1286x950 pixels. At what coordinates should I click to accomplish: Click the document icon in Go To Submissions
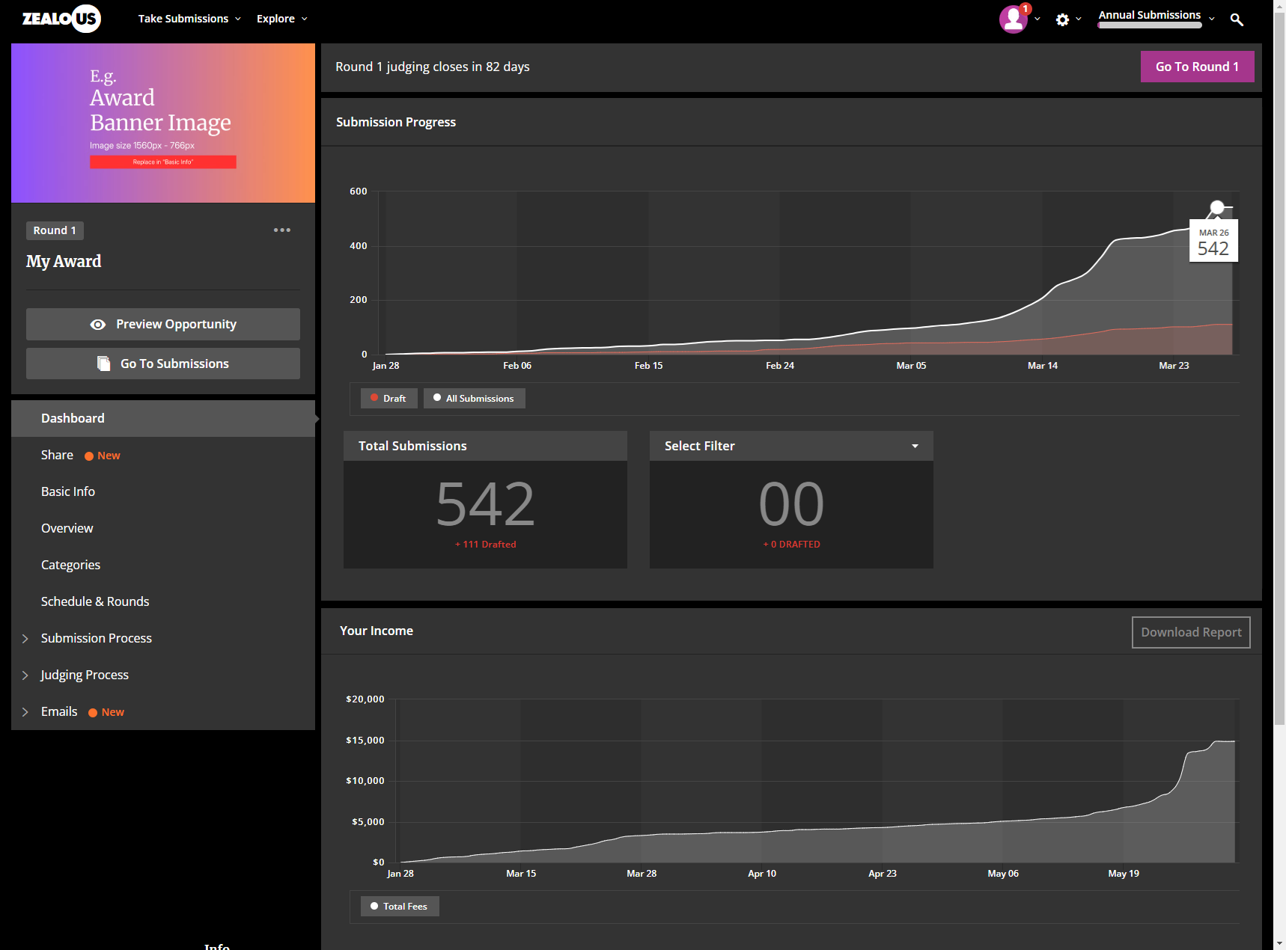pyautogui.click(x=103, y=364)
